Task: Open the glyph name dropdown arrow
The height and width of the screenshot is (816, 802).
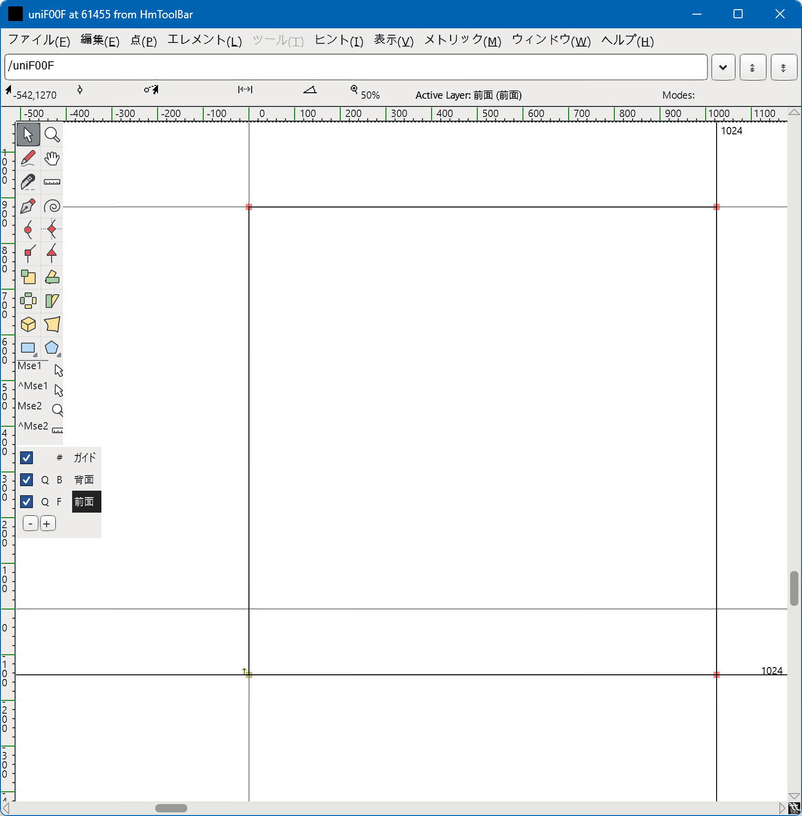Action: [x=723, y=67]
